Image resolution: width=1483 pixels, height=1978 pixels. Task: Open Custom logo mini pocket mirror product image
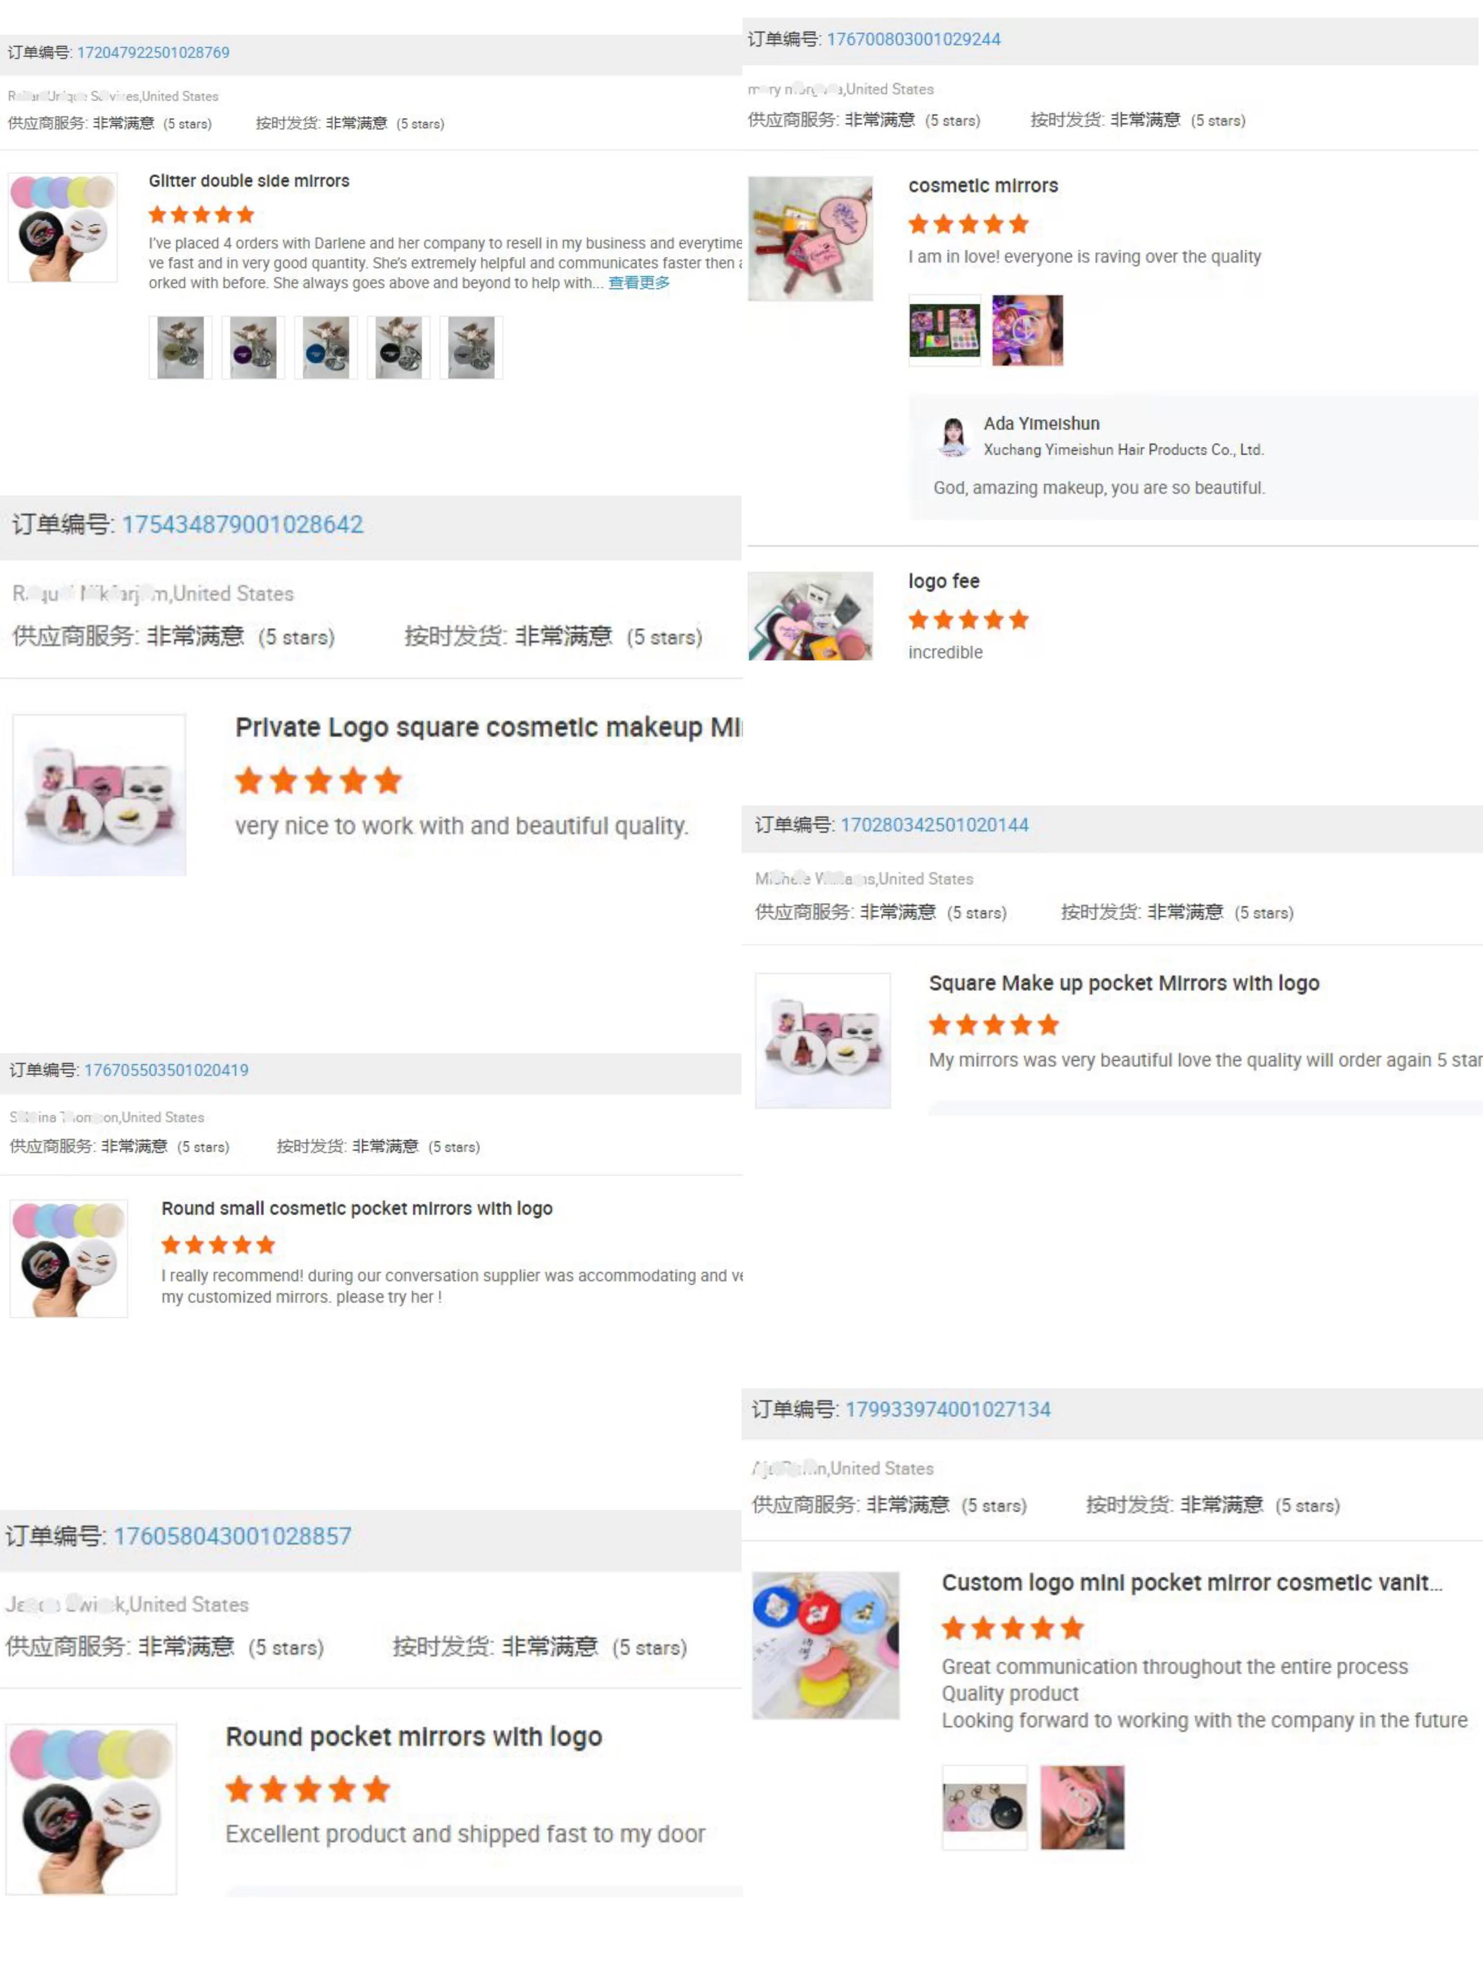point(825,1645)
